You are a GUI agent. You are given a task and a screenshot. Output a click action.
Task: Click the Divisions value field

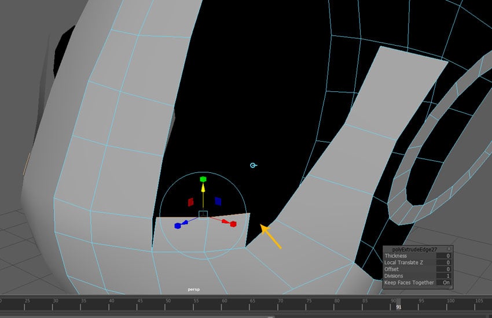(444, 276)
